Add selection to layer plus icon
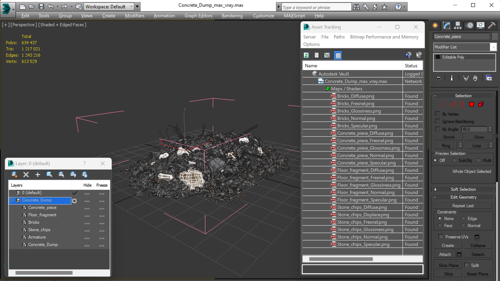This screenshot has height=281, width=500. [38, 174]
